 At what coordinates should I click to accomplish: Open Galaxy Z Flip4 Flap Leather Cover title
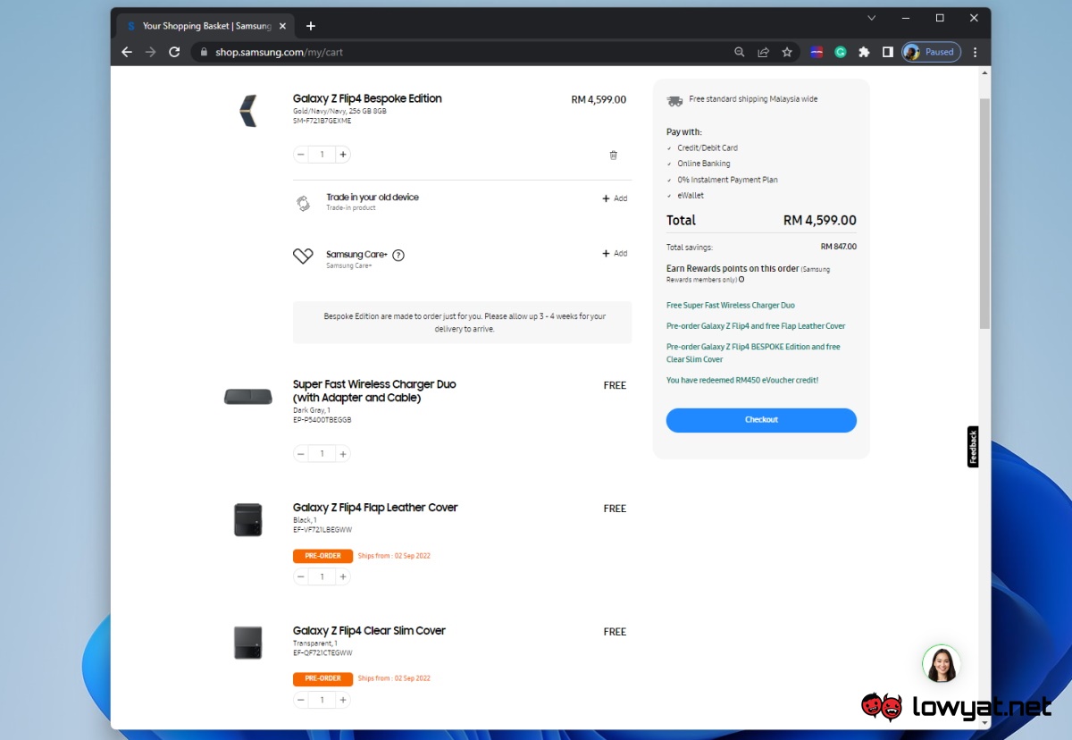coord(375,508)
